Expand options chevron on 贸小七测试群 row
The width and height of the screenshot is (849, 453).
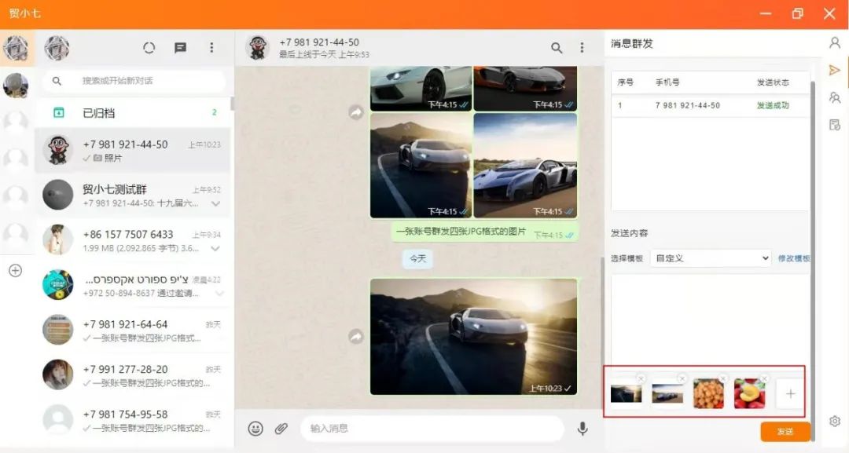tap(216, 204)
